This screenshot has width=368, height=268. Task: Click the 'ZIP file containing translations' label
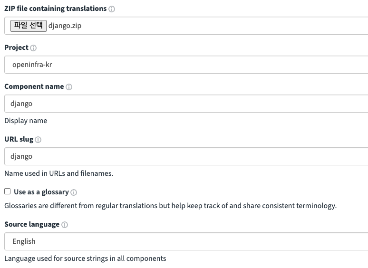pos(55,9)
